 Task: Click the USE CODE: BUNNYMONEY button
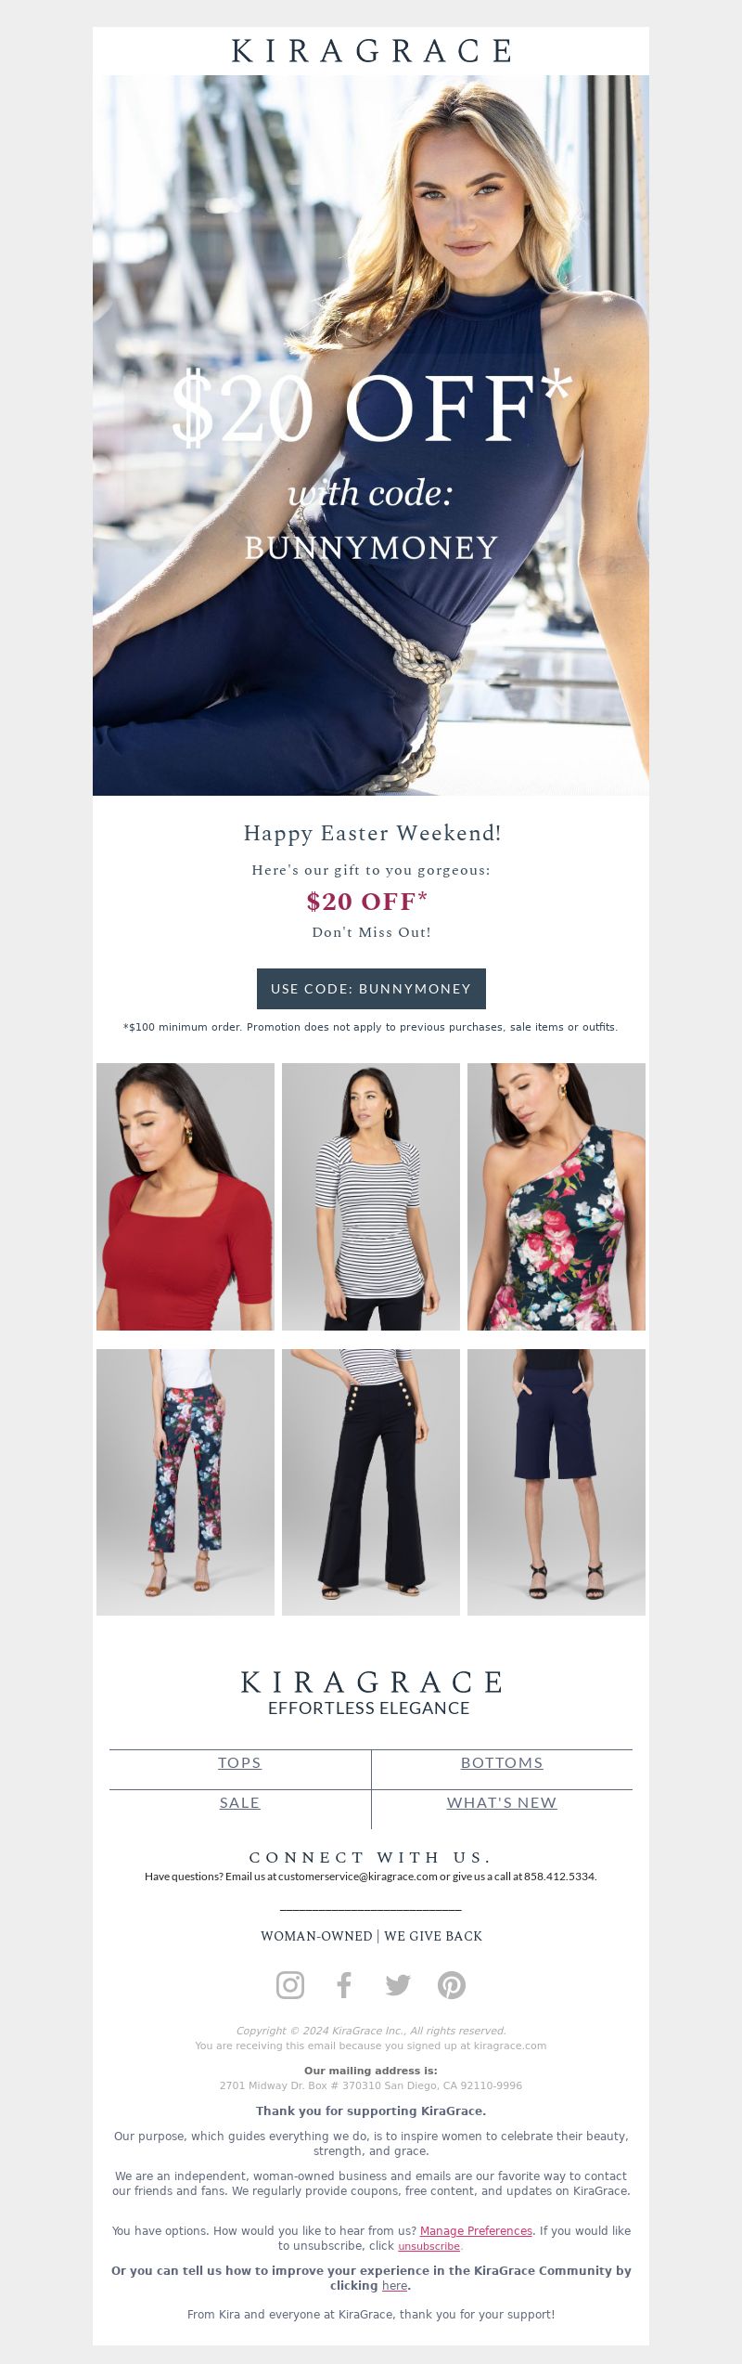[371, 989]
